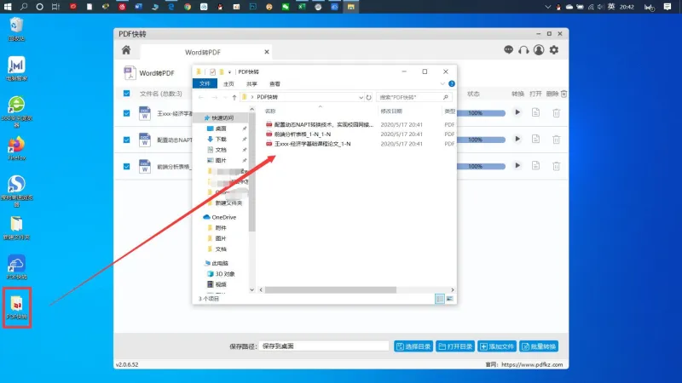Open the chat message icon in PDF快转
Image resolution: width=682 pixels, height=383 pixels.
click(x=508, y=50)
